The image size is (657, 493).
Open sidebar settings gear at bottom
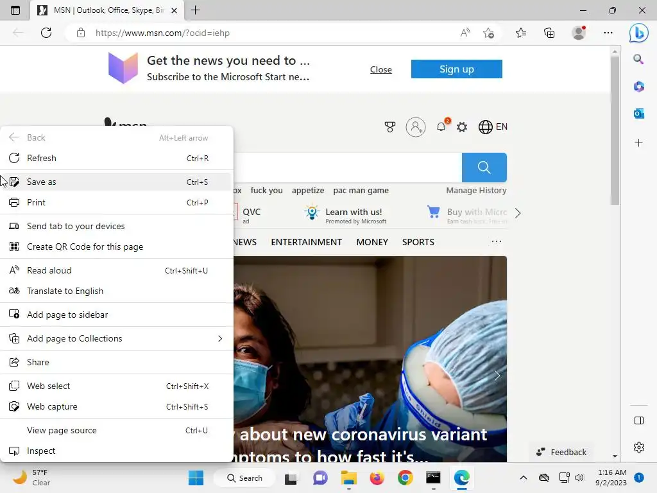point(638,447)
